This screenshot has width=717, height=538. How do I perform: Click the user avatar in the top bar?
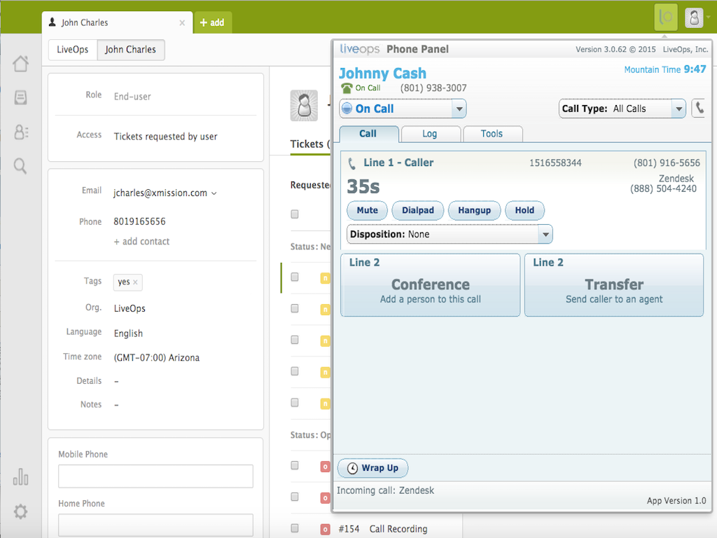[x=693, y=17]
